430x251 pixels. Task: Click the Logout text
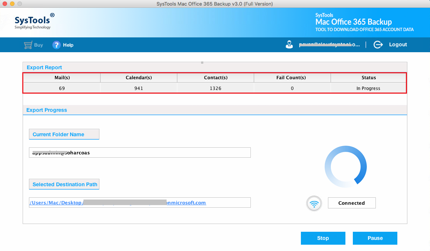398,45
